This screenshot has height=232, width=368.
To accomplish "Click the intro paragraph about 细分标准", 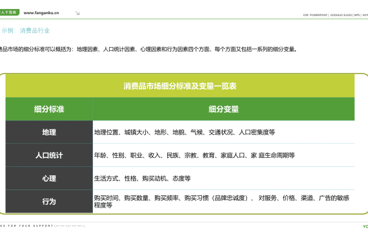I will click(x=148, y=49).
